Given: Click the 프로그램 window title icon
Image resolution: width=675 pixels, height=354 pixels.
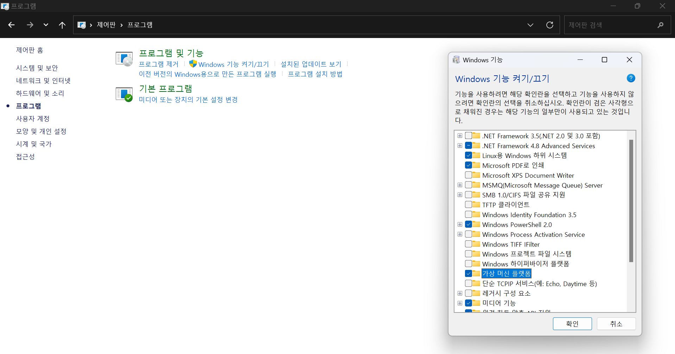Looking at the screenshot, I should (x=5, y=6).
